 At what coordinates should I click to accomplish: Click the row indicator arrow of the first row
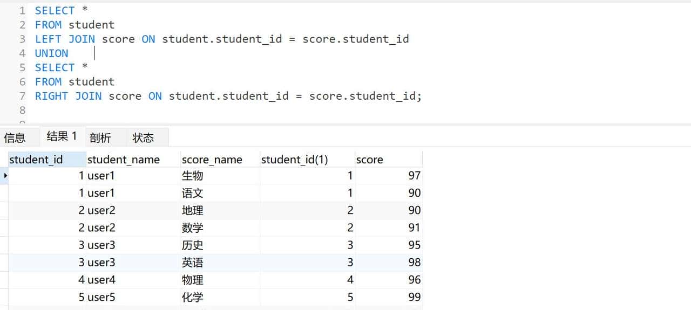point(4,175)
